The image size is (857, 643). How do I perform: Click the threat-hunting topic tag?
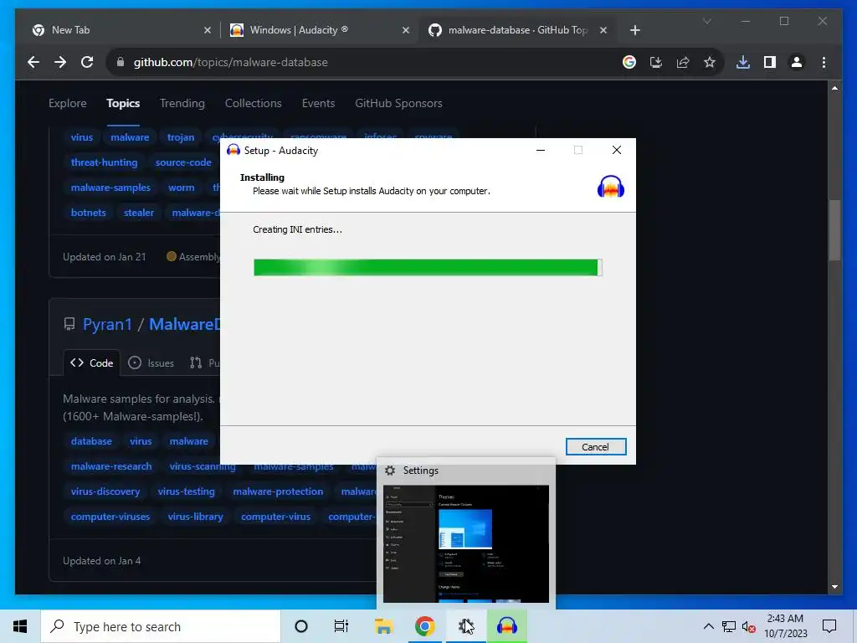104,162
